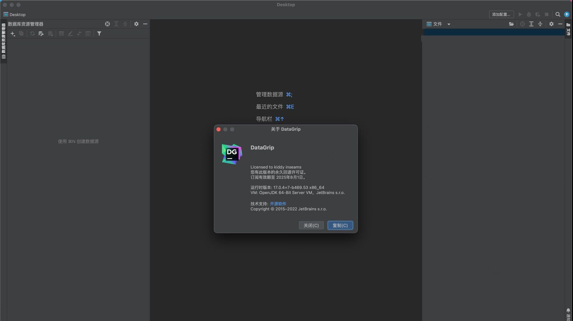Open the new data source dropdown plus icon
This screenshot has width=573, height=321.
13,33
